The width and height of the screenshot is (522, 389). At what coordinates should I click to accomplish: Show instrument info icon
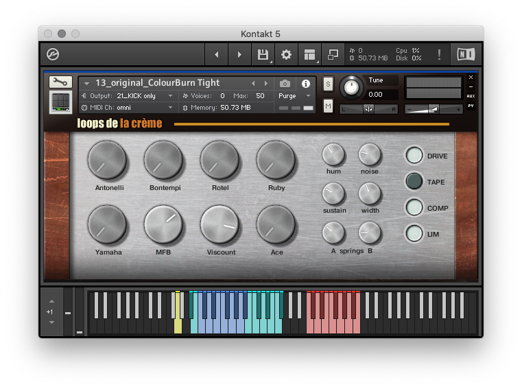pyautogui.click(x=306, y=84)
